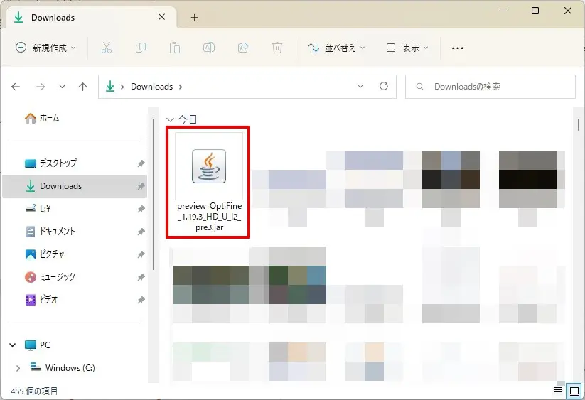This screenshot has height=400, width=585.
Task: Refresh the Downloads folder view
Action: point(384,86)
